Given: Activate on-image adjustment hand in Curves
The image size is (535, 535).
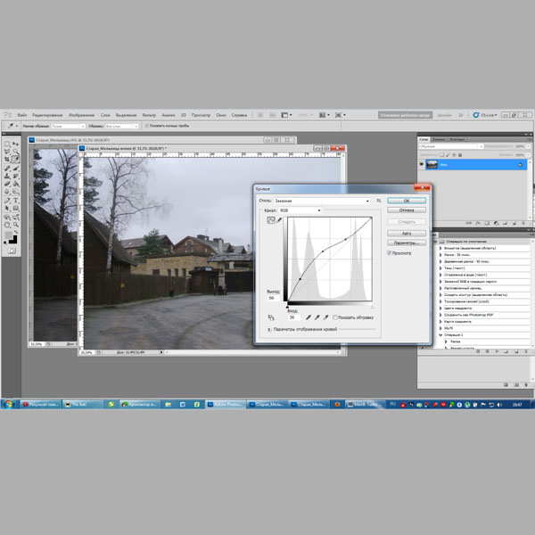Looking at the screenshot, I should [x=271, y=317].
